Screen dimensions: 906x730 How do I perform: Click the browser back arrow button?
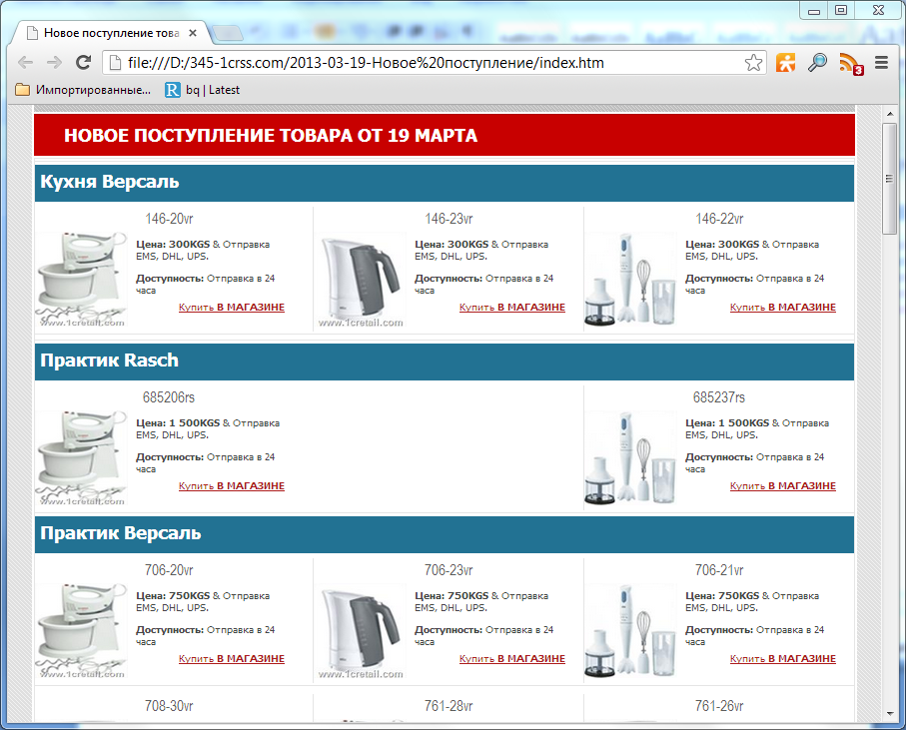tap(25, 63)
